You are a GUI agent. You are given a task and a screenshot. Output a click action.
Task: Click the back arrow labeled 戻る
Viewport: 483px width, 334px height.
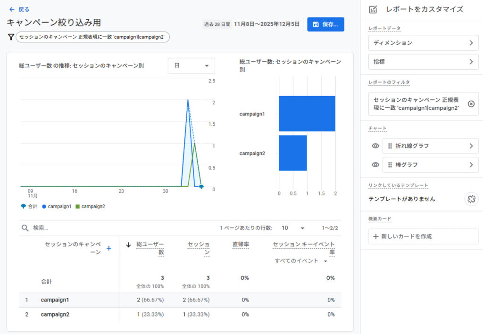click(19, 9)
